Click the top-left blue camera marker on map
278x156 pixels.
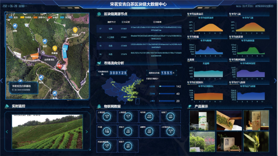[x=15, y=26]
